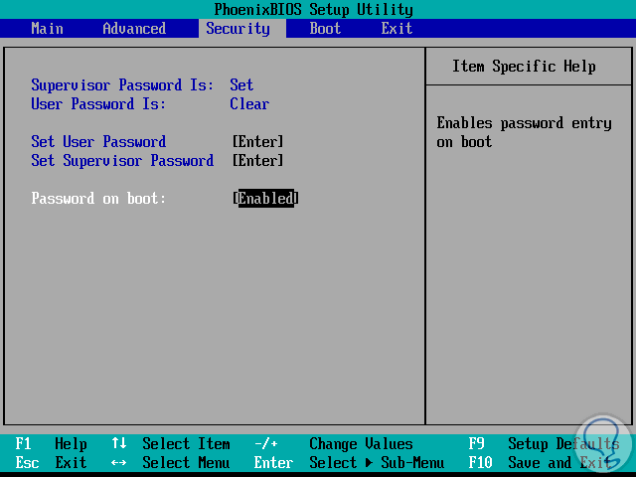Go to the Boot tab

click(325, 29)
